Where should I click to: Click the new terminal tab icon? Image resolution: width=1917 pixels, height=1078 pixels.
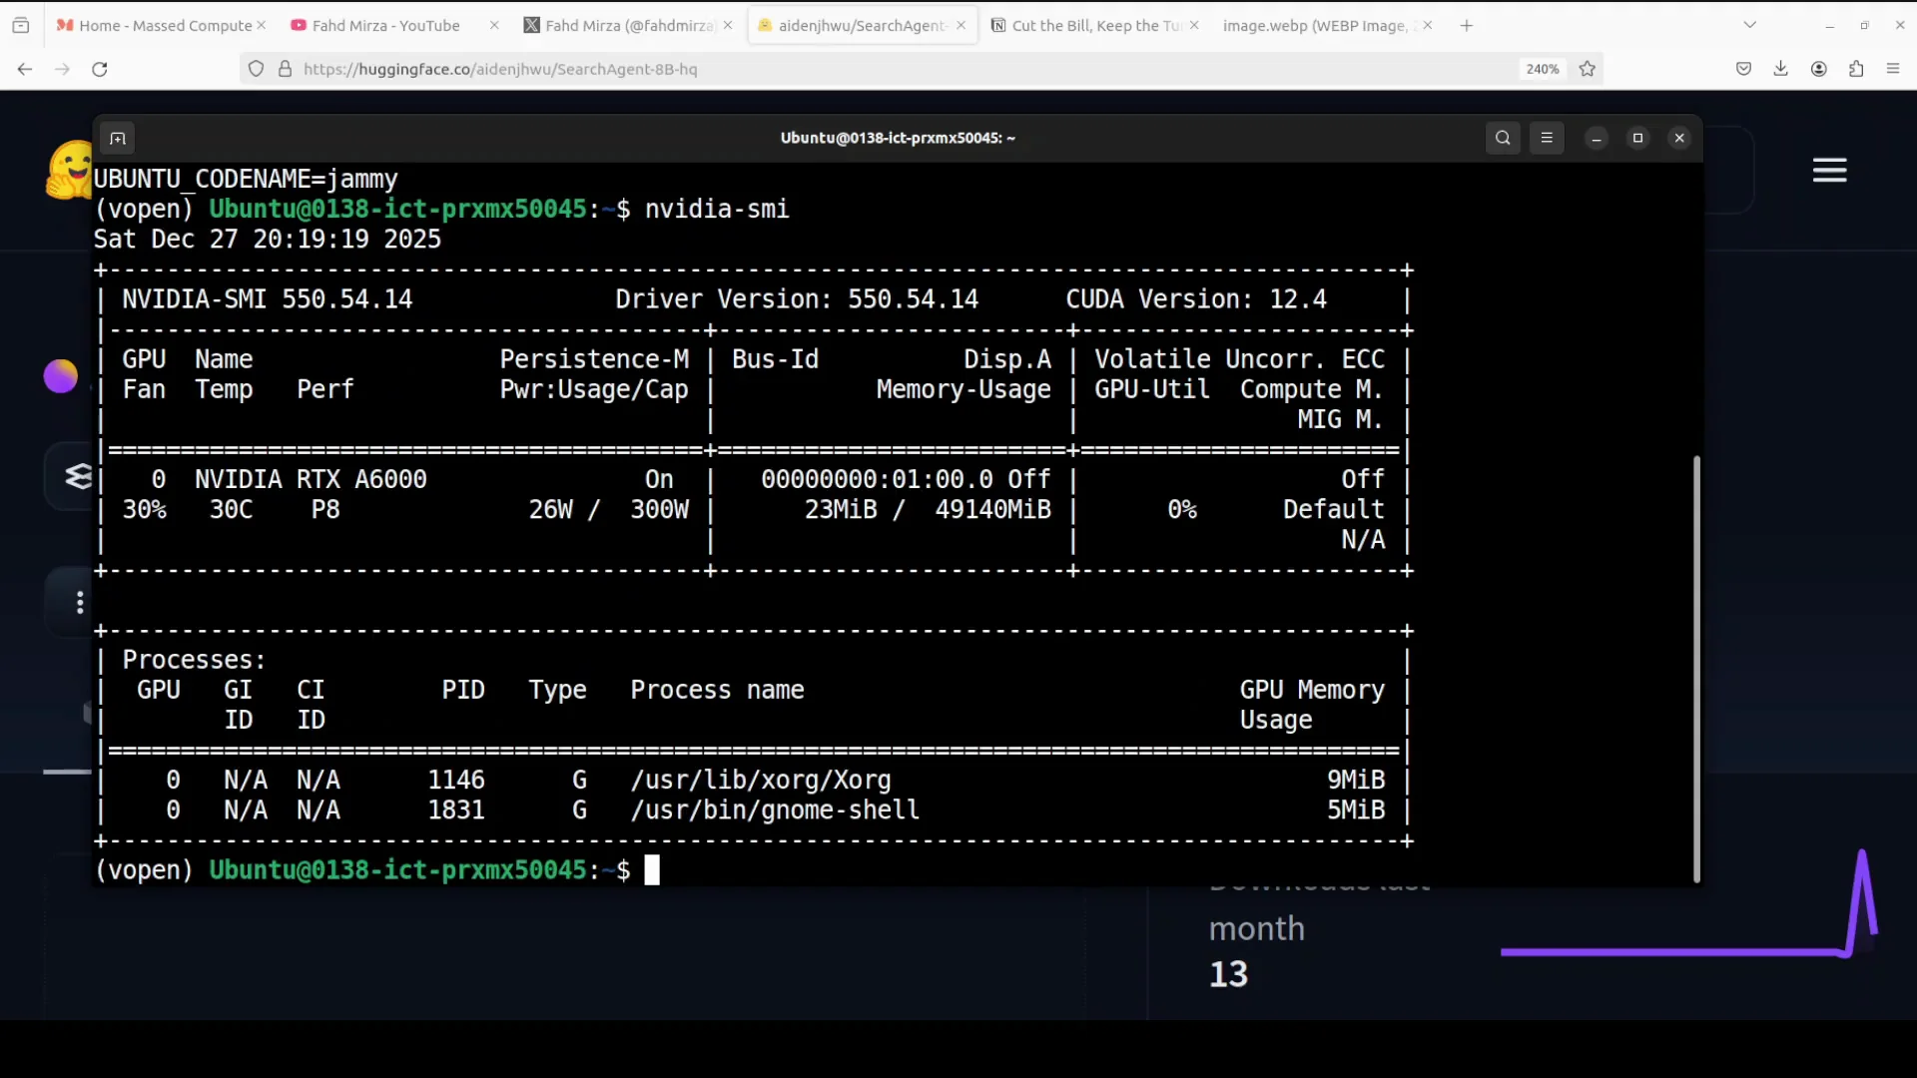(x=118, y=138)
